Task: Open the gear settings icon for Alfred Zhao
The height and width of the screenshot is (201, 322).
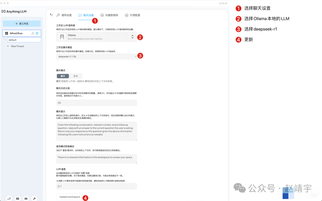Action: point(37,33)
